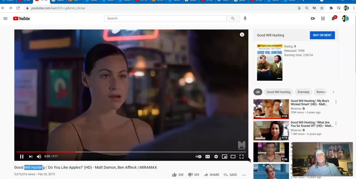Viewport: 356px width, 179px height.
Task: Open options menu for 'My Boy's Wicked Smart'
Action: pyautogui.click(x=336, y=102)
